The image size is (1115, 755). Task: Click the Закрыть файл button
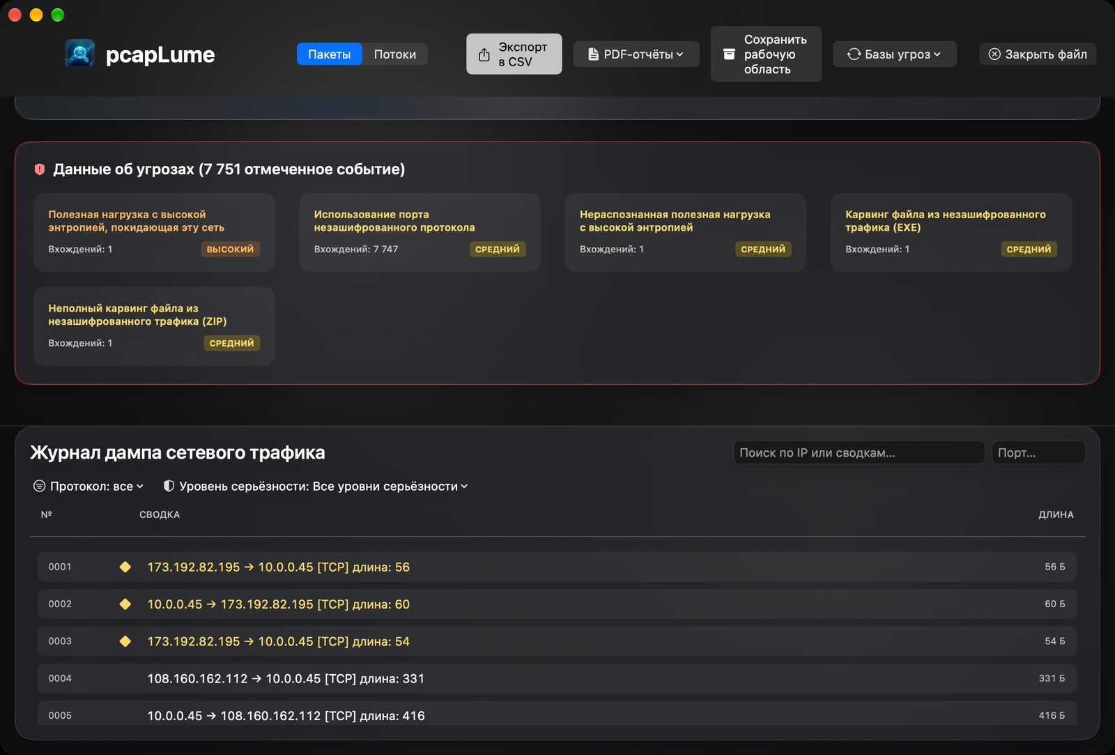1038,54
